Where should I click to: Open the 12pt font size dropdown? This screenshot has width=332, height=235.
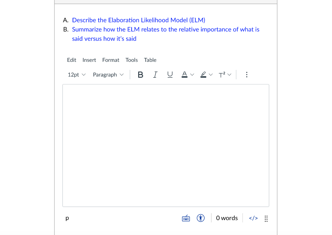point(76,74)
